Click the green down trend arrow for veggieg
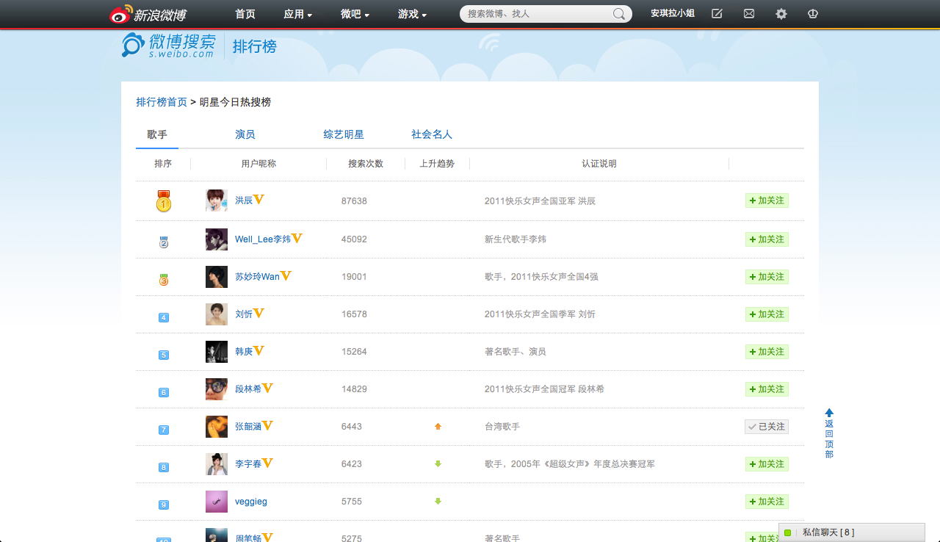Viewport: 940px width, 542px height. tap(438, 501)
